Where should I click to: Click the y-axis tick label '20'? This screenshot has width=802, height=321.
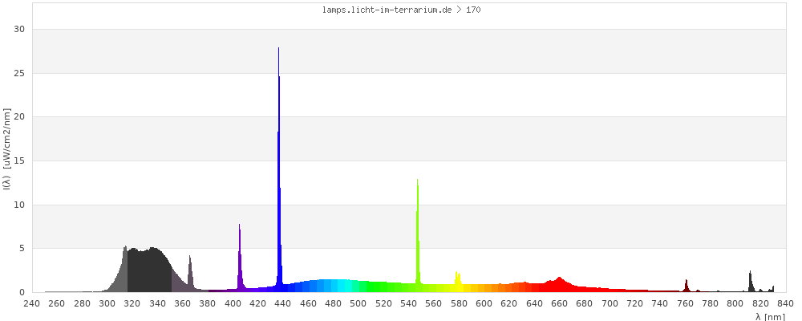(x=21, y=117)
